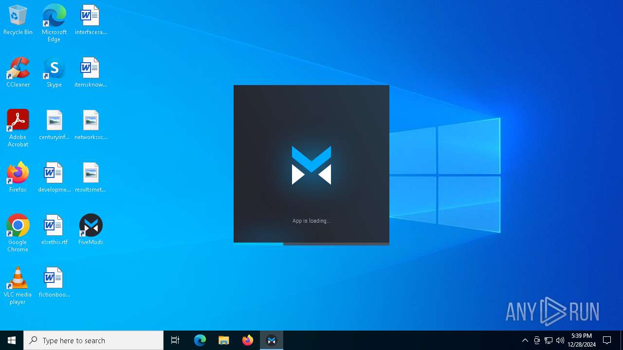623x350 pixels.
Task: Open the volume control tray icon
Action: (560, 340)
